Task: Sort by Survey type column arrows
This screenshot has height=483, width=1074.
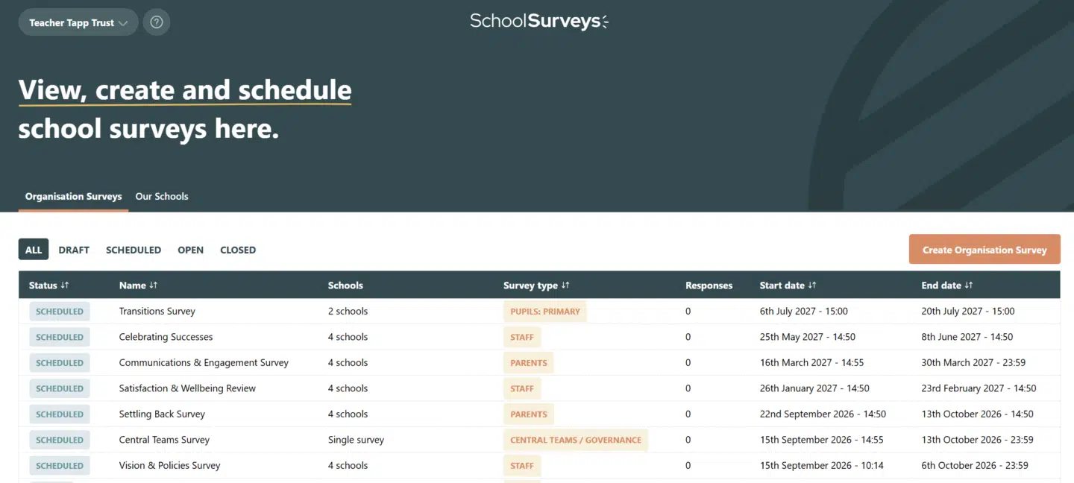Action: click(x=565, y=285)
